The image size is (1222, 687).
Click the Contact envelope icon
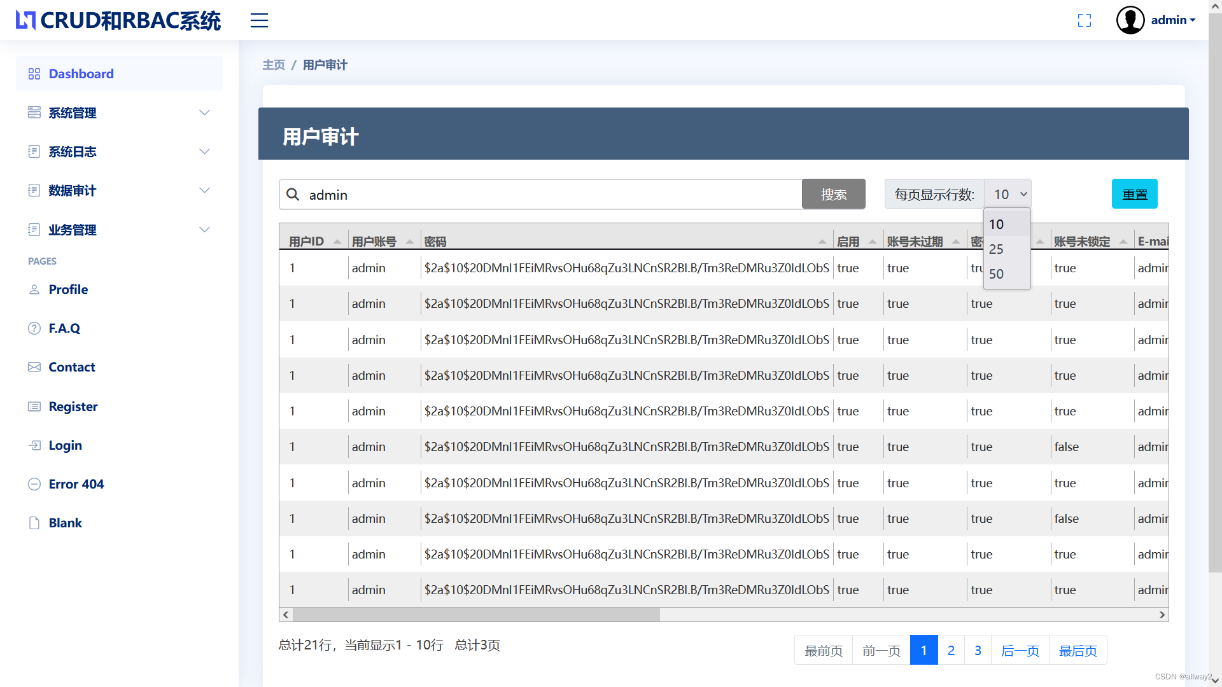(x=34, y=367)
